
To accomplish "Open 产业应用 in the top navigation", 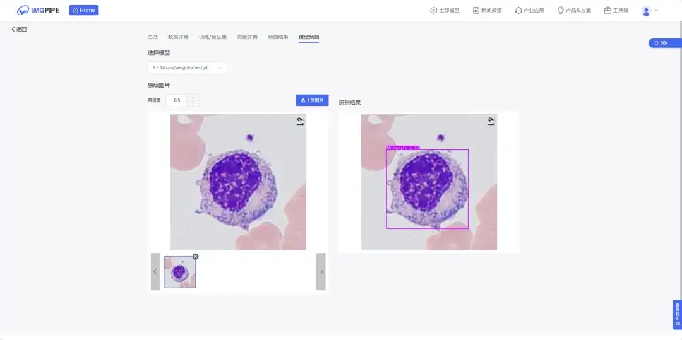I will click(x=529, y=10).
